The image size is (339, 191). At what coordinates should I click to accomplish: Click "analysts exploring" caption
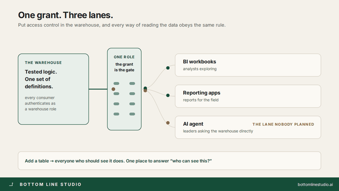click(x=200, y=69)
